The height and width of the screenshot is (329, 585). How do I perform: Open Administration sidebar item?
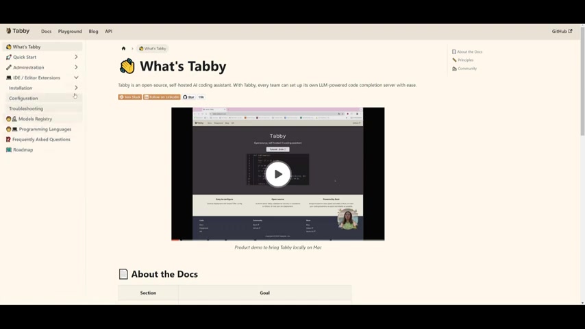(28, 68)
